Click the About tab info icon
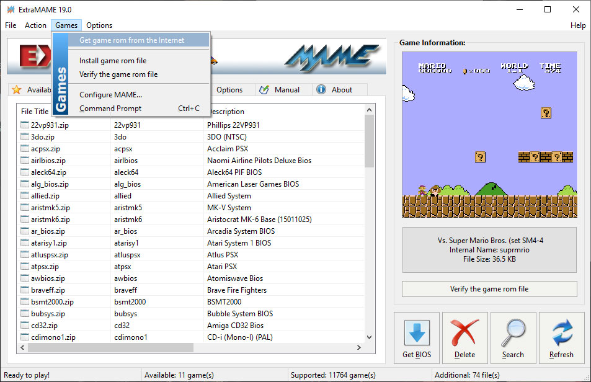Viewport: 591px width, 382px height. click(321, 90)
